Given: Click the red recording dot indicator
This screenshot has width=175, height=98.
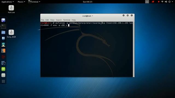Looking at the screenshot, I should 159,2.
